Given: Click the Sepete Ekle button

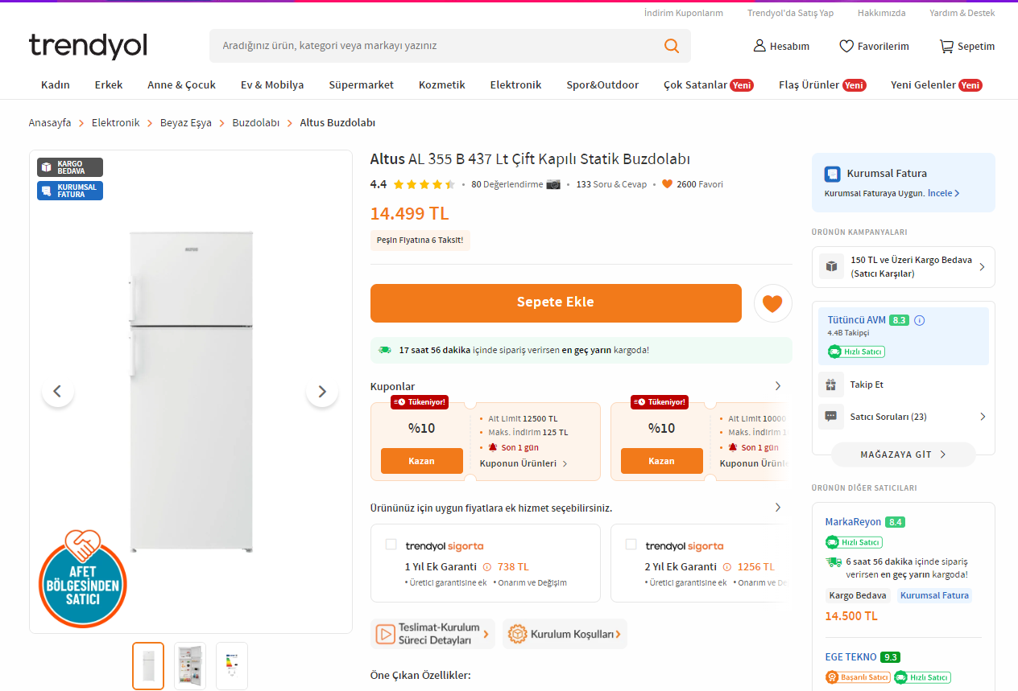Looking at the screenshot, I should click(x=555, y=302).
